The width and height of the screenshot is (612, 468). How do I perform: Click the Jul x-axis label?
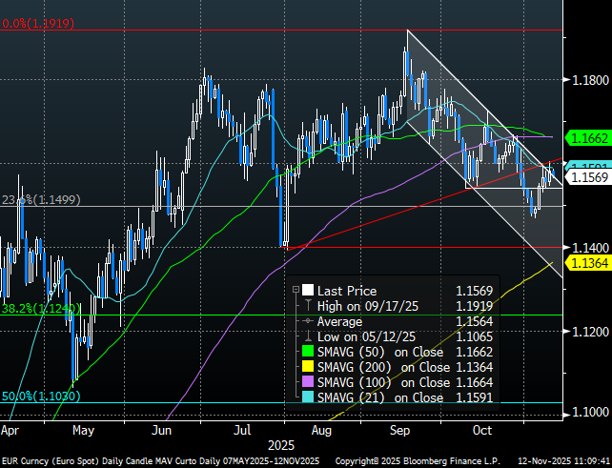point(242,431)
